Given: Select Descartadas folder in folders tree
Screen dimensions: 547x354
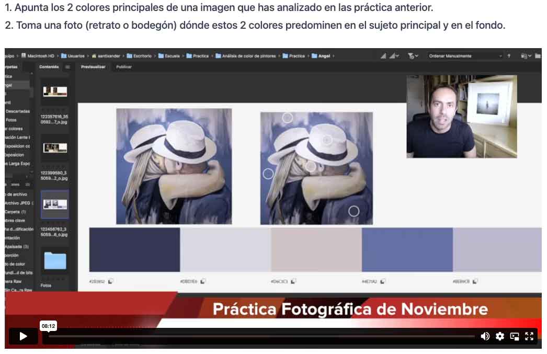Looking at the screenshot, I should [17, 111].
